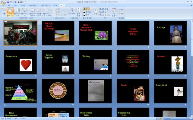193x120 pixels.
Task: Start Slide Show view (슬라이드 쇼)
Action: 24,12
